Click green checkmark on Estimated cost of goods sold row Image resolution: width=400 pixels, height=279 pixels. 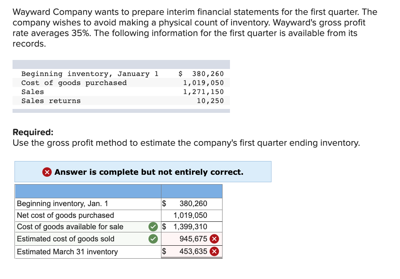153,239
